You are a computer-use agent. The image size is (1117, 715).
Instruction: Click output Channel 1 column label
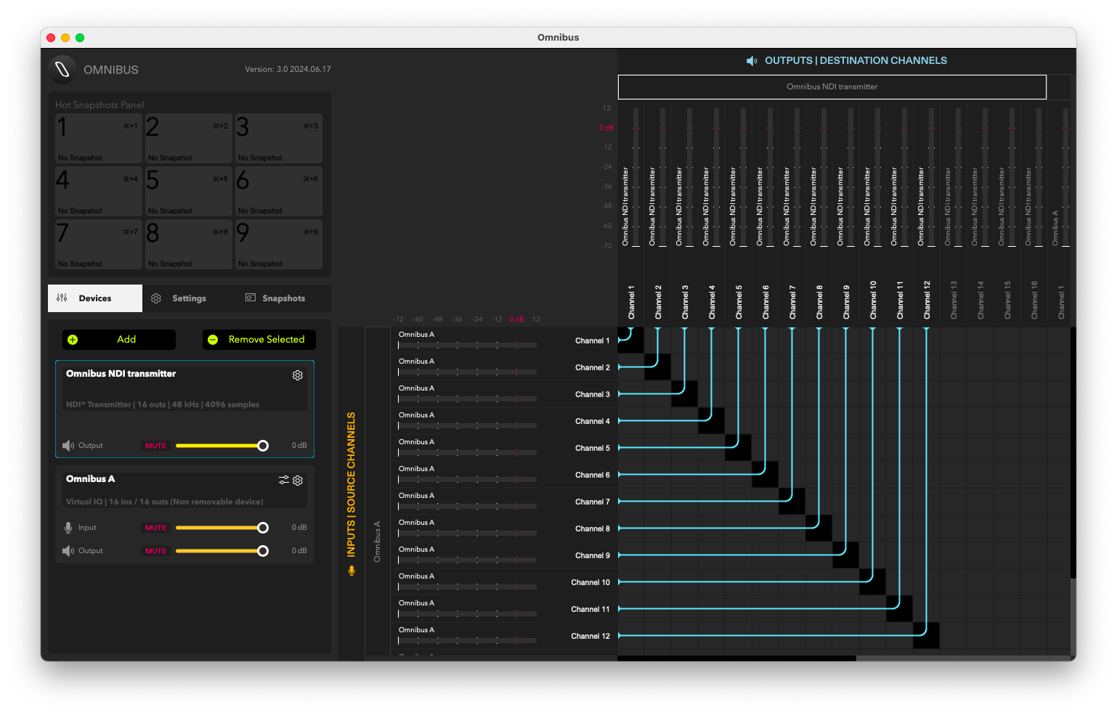point(631,302)
